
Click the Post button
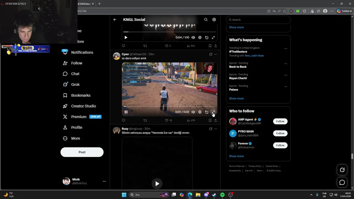pyautogui.click(x=82, y=152)
